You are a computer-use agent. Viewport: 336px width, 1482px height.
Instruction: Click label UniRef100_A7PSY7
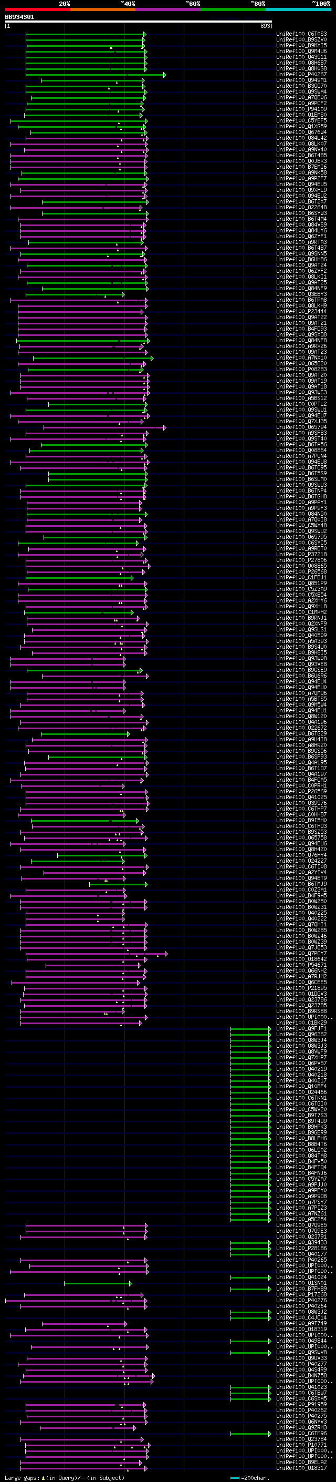[301, 1202]
